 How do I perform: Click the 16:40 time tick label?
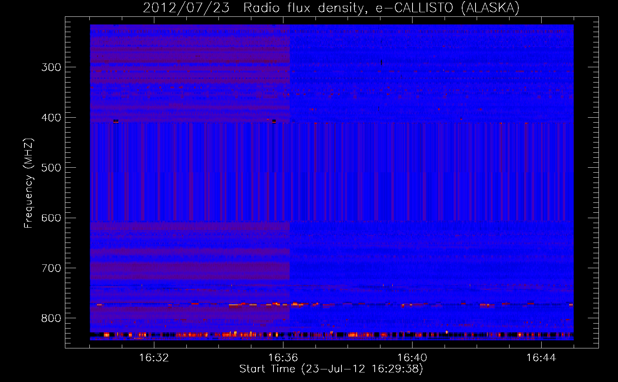click(412, 358)
